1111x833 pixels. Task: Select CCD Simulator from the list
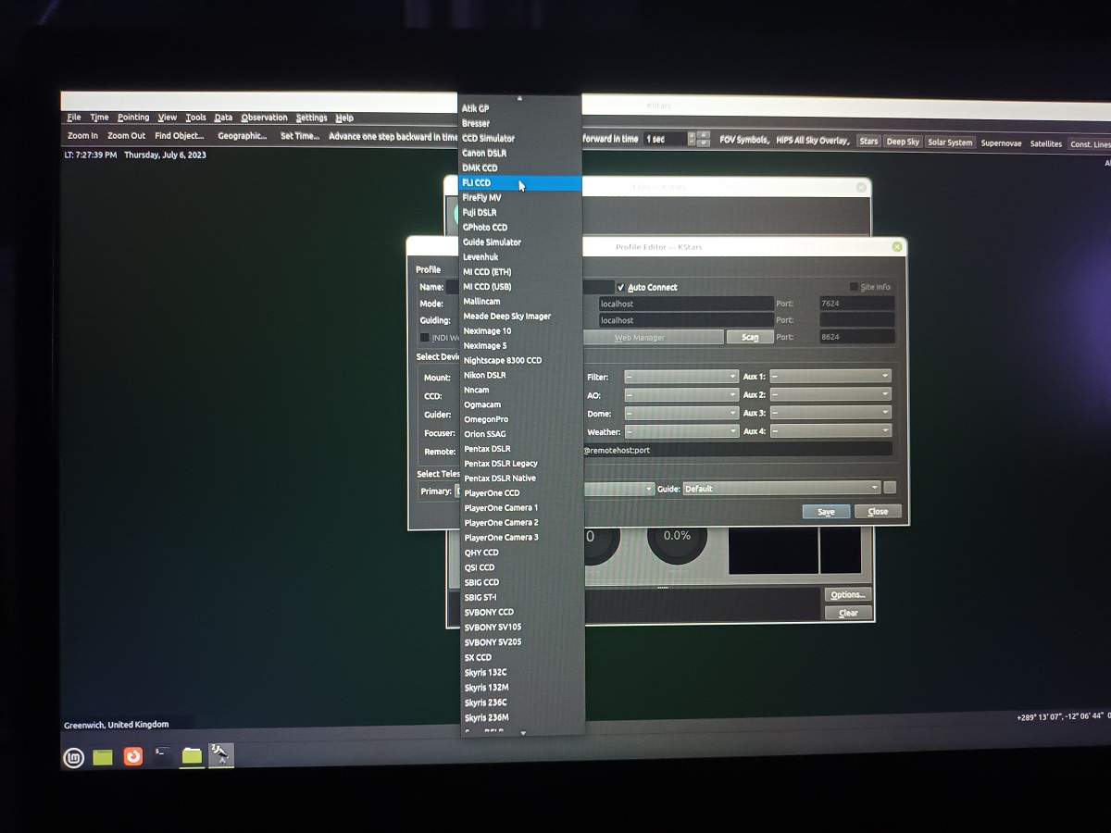(x=520, y=138)
